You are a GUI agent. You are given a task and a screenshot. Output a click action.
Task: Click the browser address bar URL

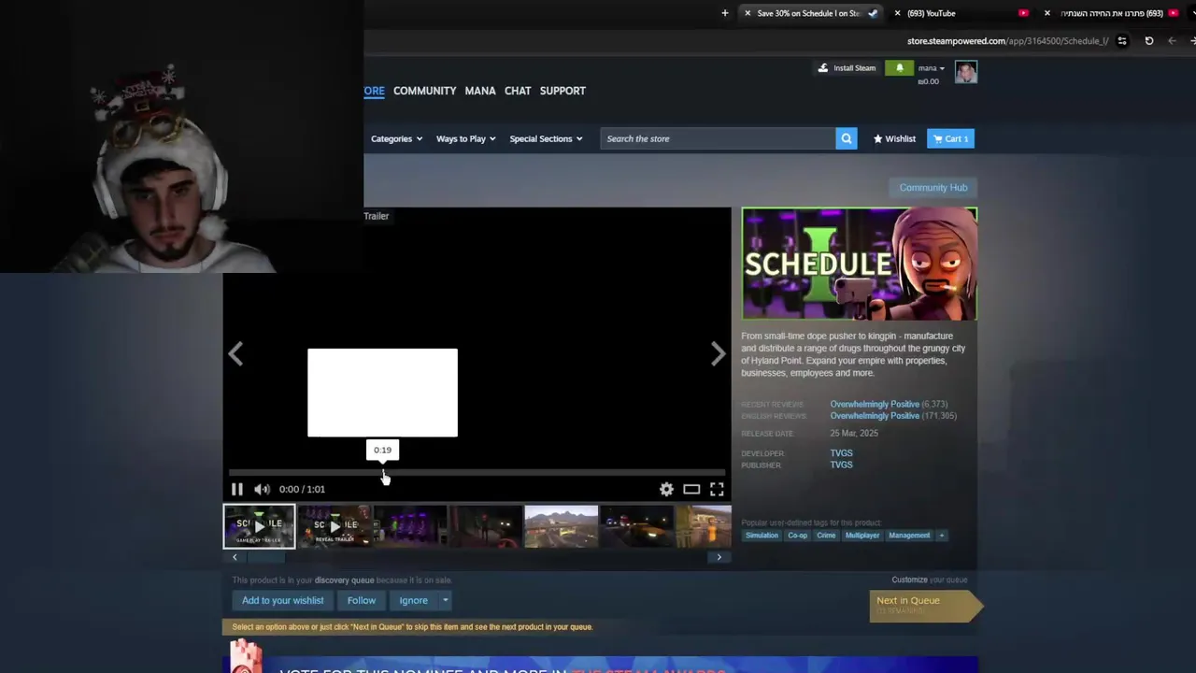tap(1007, 41)
